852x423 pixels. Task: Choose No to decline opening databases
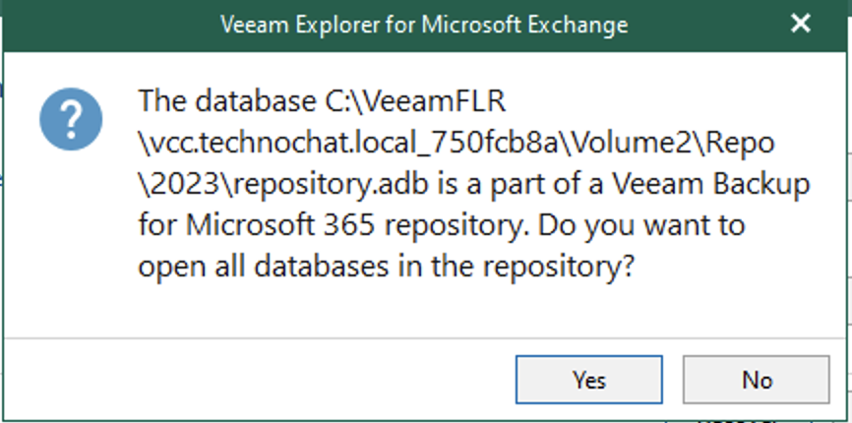pyautogui.click(x=756, y=380)
